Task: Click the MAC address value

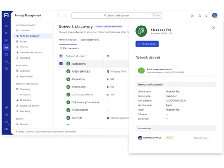Action: 176,101
